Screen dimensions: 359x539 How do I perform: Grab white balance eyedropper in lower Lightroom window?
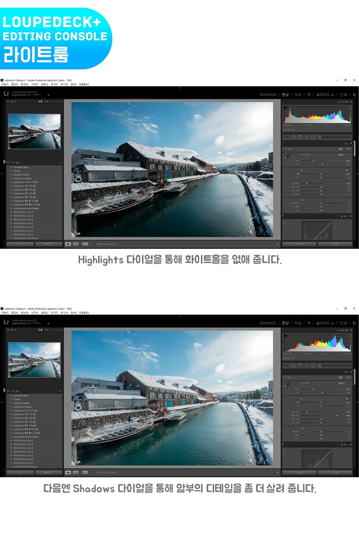tap(287, 384)
